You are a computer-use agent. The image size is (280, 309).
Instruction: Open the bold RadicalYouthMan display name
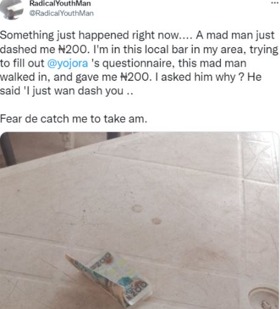[60, 3]
